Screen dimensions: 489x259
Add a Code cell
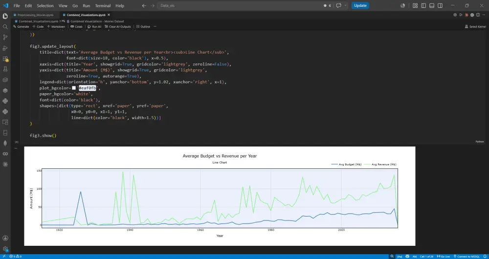(x=38, y=27)
